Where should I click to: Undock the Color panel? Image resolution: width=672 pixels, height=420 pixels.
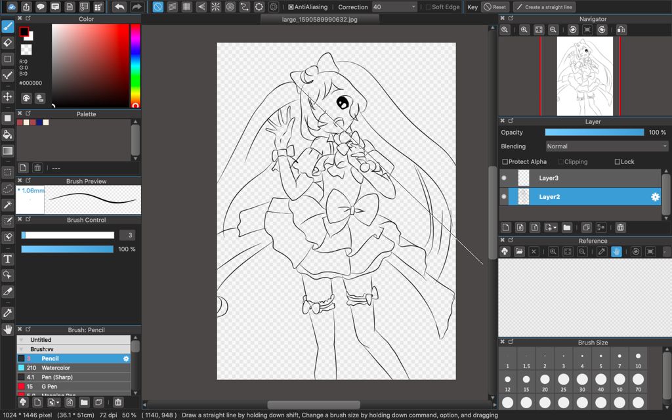click(28, 18)
